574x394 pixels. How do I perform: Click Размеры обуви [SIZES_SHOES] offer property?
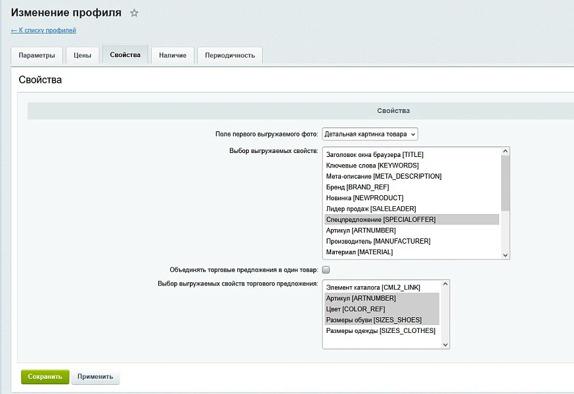(x=382, y=320)
